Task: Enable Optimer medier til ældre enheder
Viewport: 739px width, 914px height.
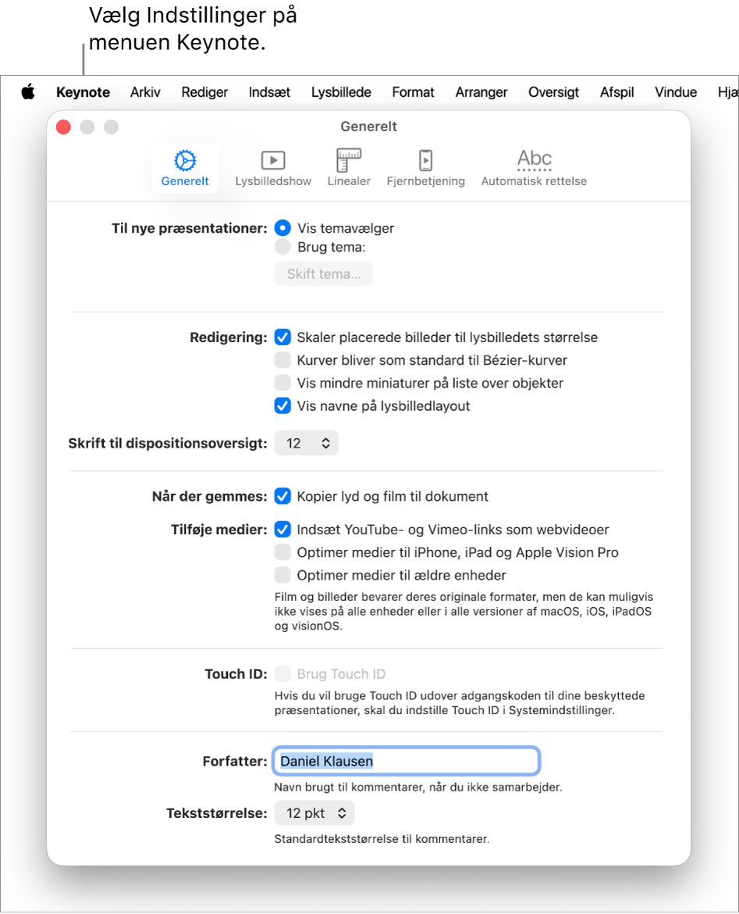Action: point(282,575)
